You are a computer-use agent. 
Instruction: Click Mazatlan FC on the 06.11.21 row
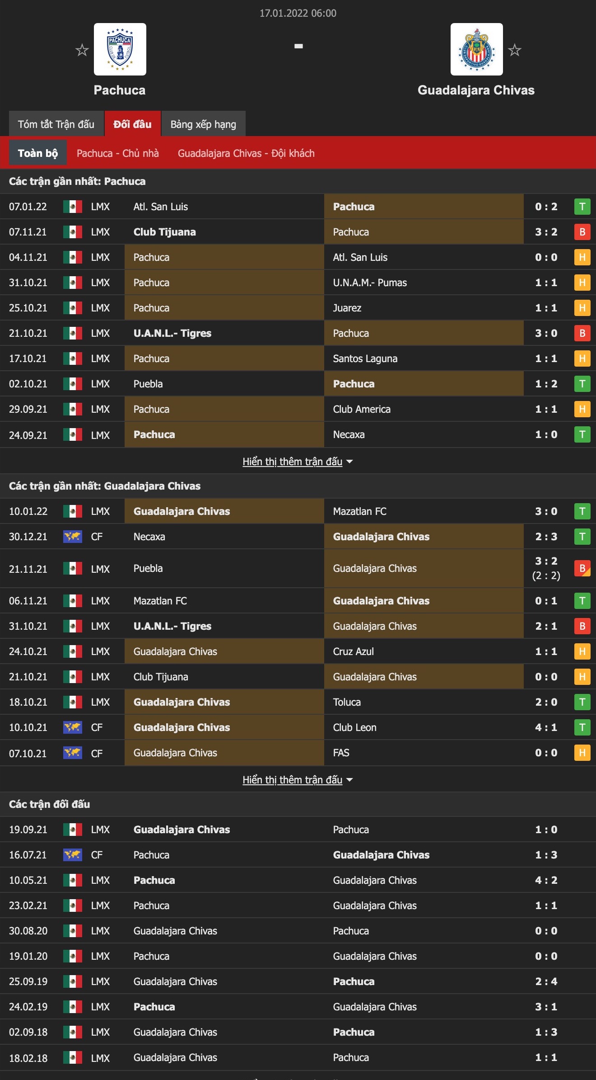pos(160,601)
